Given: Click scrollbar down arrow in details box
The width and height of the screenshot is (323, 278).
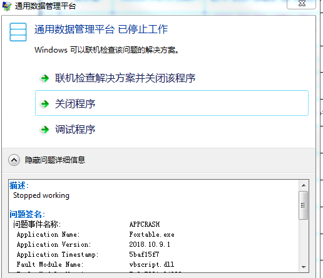Looking at the screenshot, I should [x=304, y=267].
